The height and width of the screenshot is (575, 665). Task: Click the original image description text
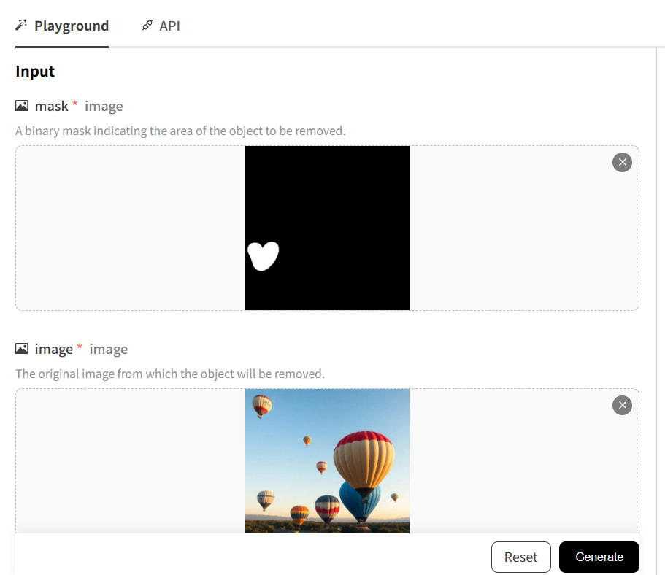point(170,374)
